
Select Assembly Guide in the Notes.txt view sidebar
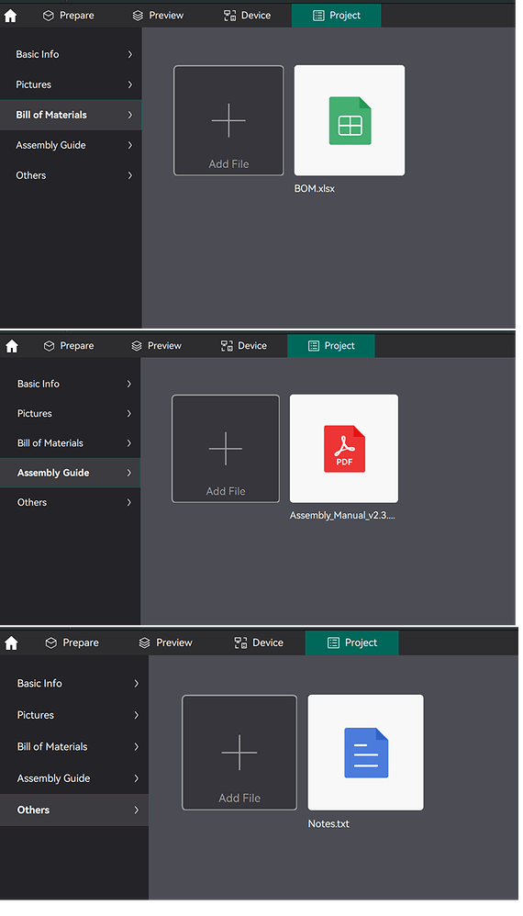[74, 778]
